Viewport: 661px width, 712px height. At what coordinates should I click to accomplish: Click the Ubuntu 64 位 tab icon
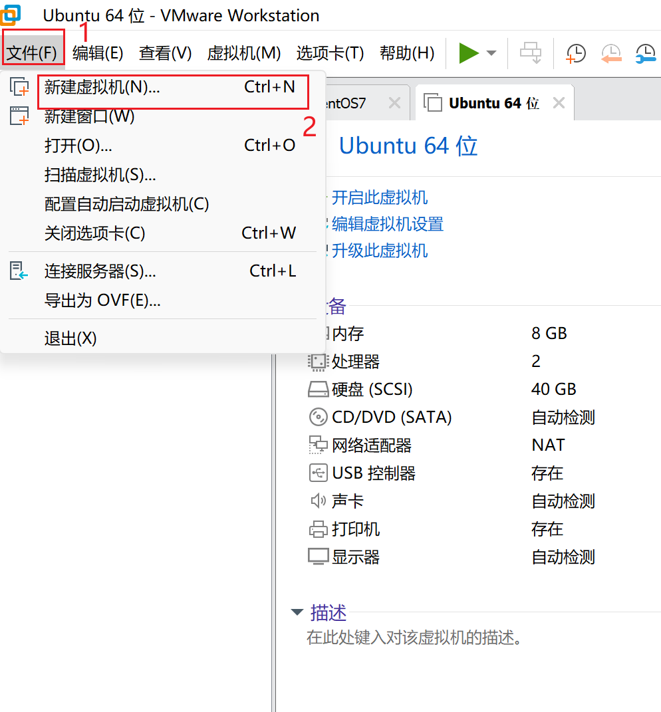pos(432,102)
